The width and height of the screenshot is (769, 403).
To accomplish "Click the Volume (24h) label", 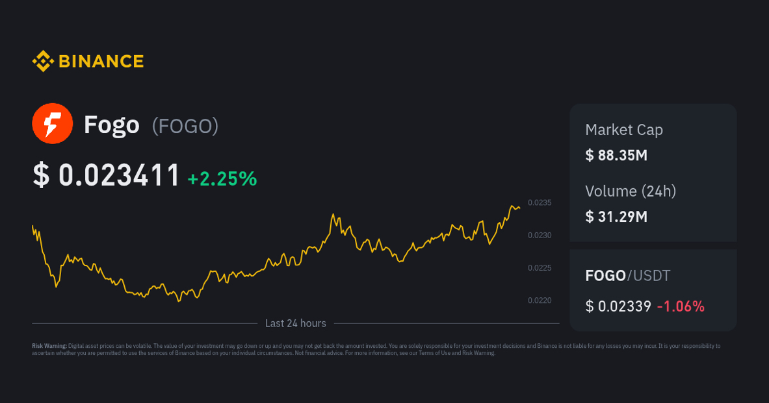I will point(631,191).
